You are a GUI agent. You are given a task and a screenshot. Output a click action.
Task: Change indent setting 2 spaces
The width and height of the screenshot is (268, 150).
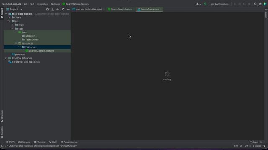point(257,146)
